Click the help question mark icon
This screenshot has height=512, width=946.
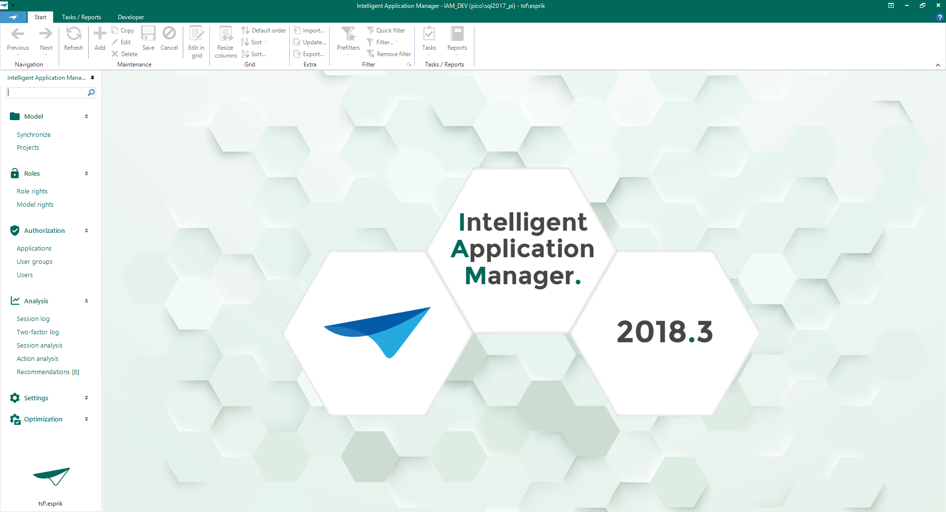(940, 17)
